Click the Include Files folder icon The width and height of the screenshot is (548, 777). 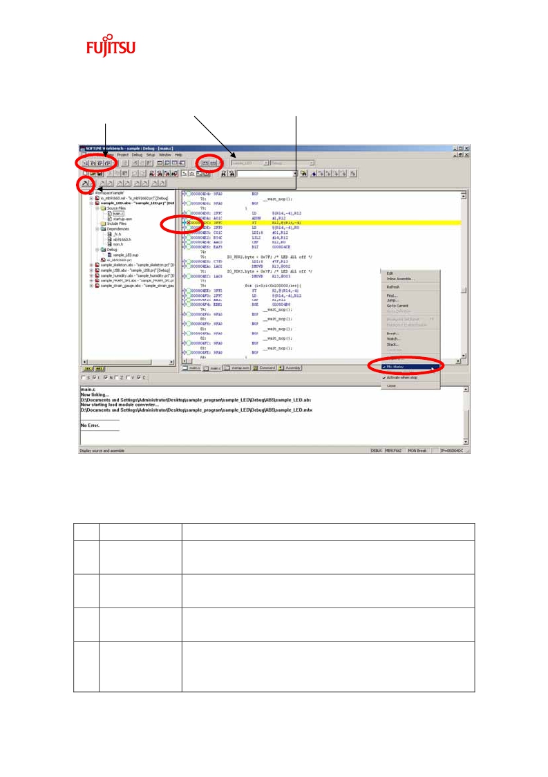pos(104,223)
